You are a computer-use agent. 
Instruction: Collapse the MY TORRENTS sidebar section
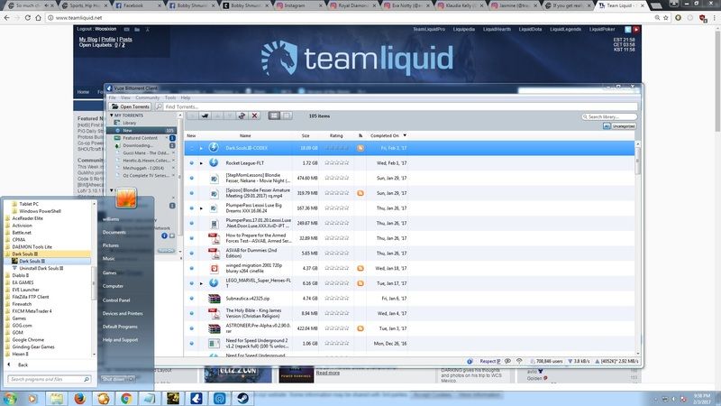[111, 115]
